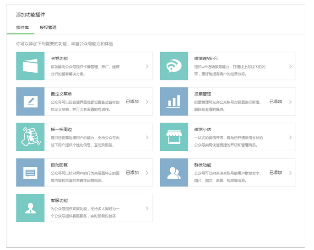This screenshot has width=314, height=250.
Task: Expand the 微信连Wi-Fi row chevron arrow
Action: point(290,66)
